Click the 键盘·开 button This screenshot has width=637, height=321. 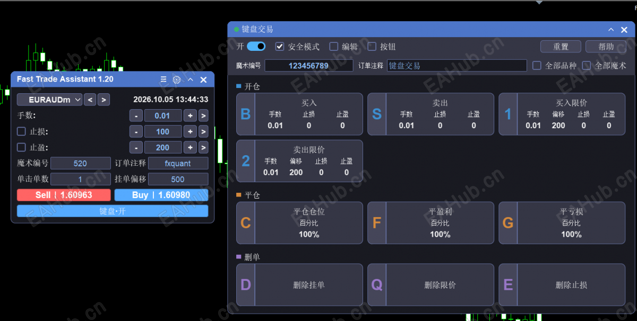tap(113, 211)
